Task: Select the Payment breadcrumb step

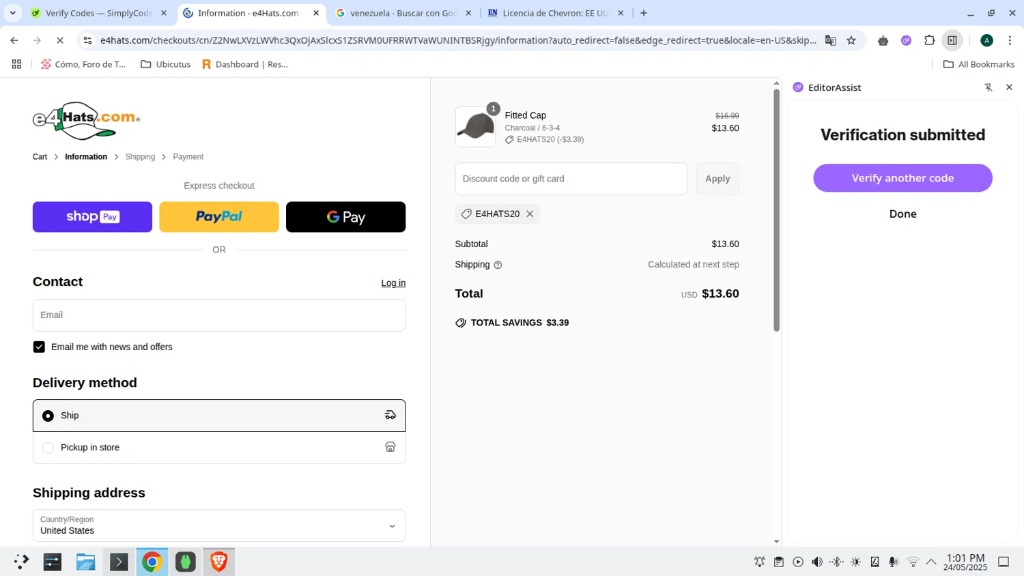Action: click(188, 157)
